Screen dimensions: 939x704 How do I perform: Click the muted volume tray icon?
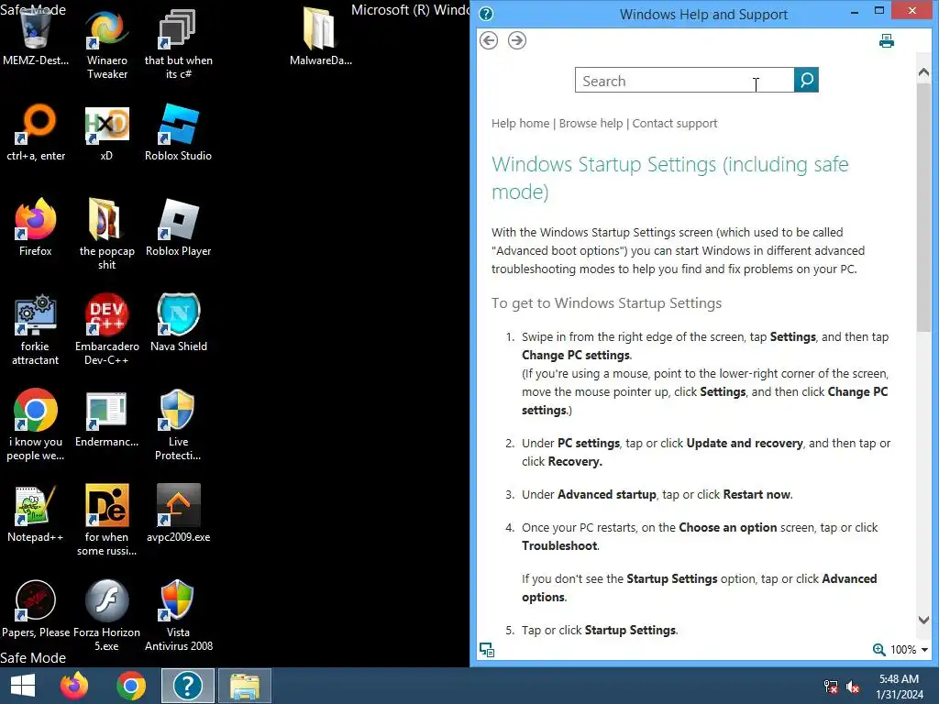[x=853, y=687]
